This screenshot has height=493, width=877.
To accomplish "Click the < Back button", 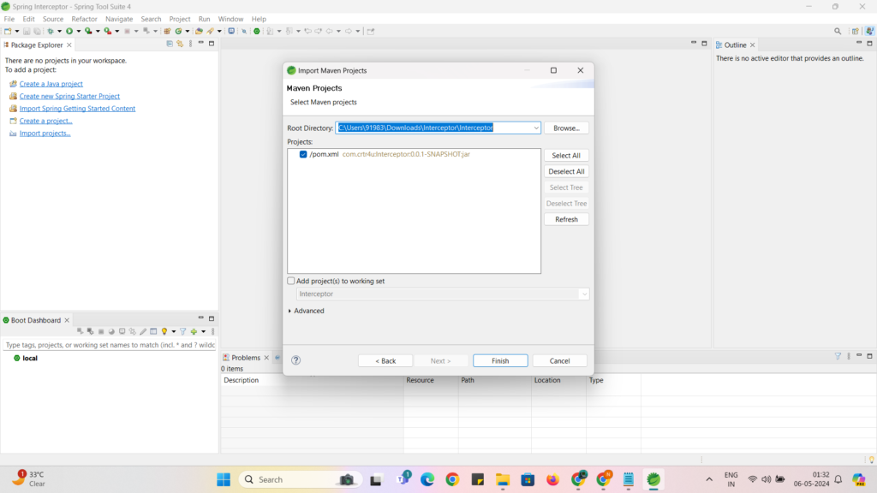I will pyautogui.click(x=385, y=361).
